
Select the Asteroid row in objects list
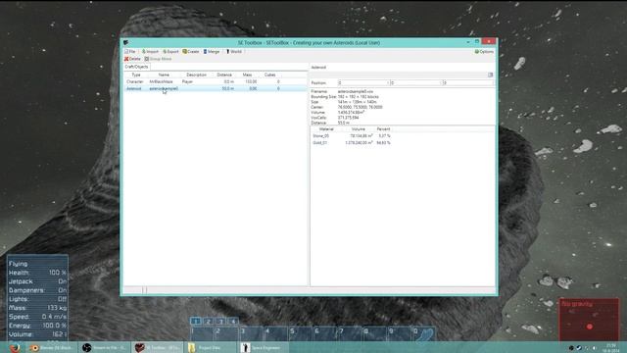coord(216,88)
